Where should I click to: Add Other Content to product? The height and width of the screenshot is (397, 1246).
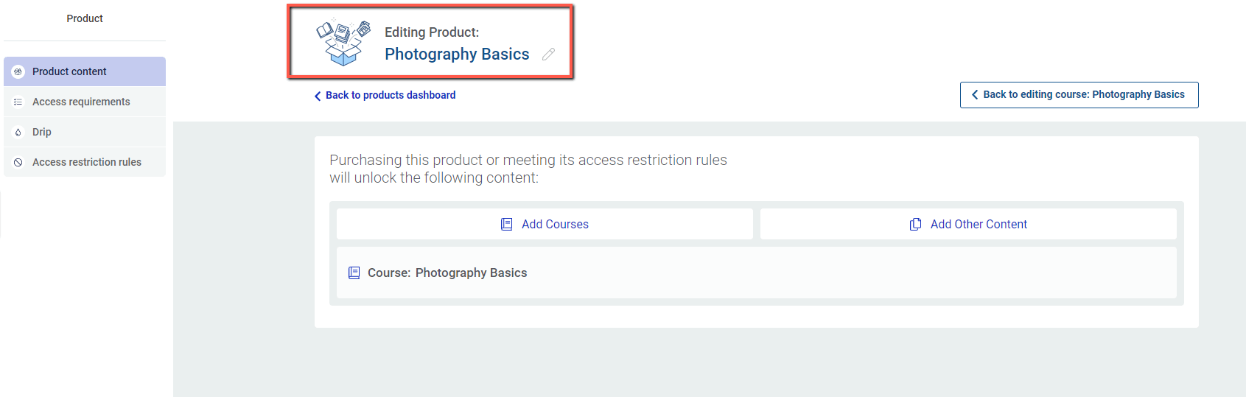pyautogui.click(x=968, y=224)
